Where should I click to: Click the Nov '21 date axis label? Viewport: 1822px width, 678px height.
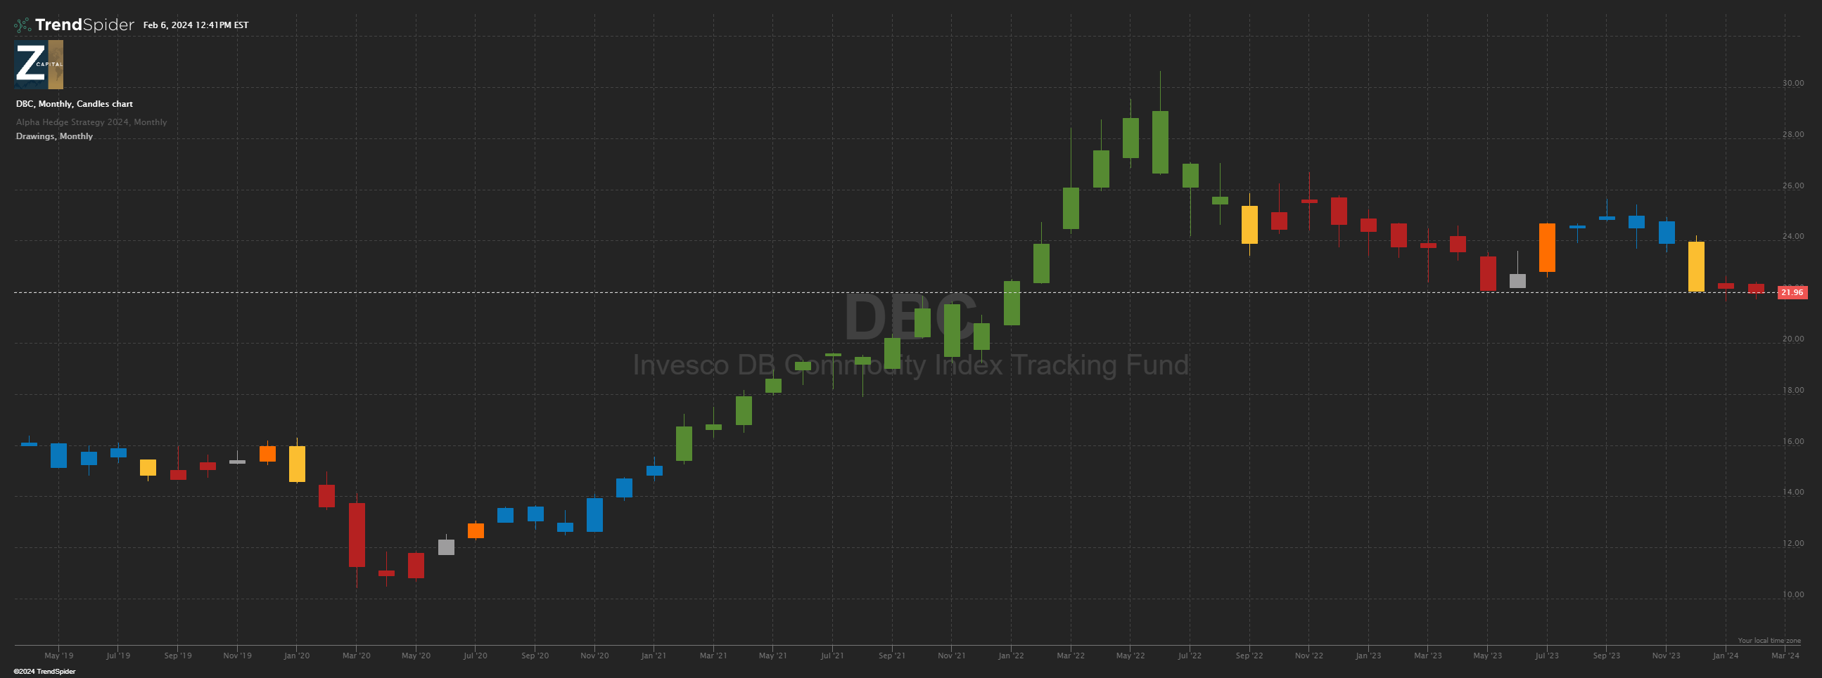951,656
